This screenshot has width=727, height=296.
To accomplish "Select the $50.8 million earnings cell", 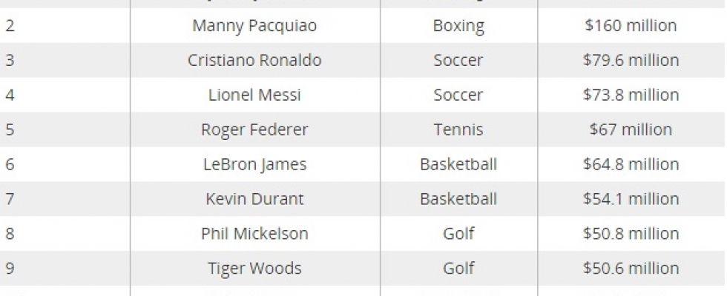I will click(x=631, y=234).
